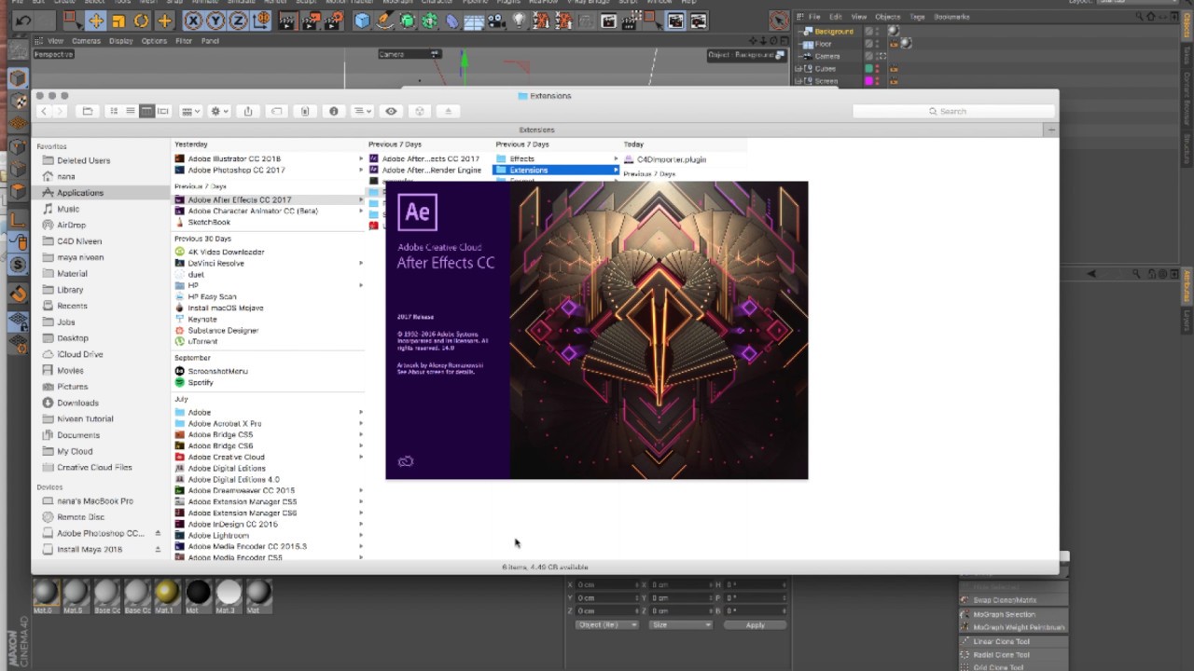Screen dimensions: 1194x671
Task: Expand Adobe After Effects CC 2017 folder
Action: click(x=361, y=200)
